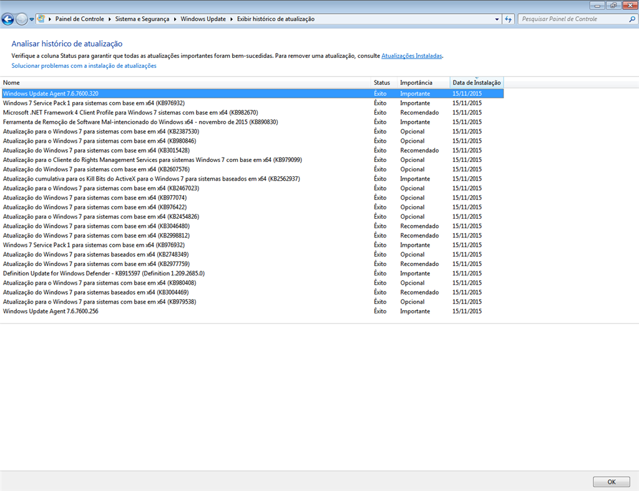
Task: Select update KB980408 row
Action: tap(253, 283)
